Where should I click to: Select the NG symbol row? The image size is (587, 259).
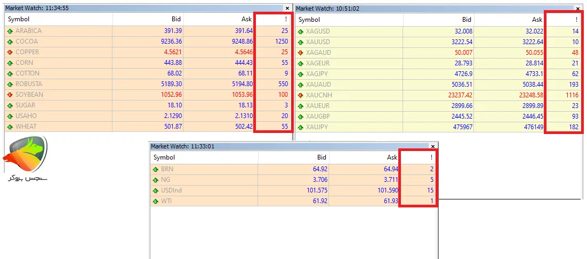[x=165, y=180]
